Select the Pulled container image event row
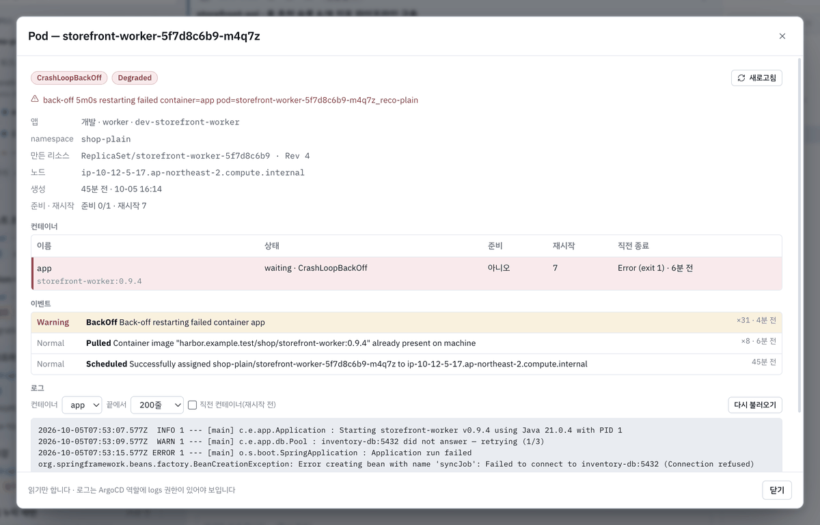820x525 pixels. pyautogui.click(x=407, y=343)
